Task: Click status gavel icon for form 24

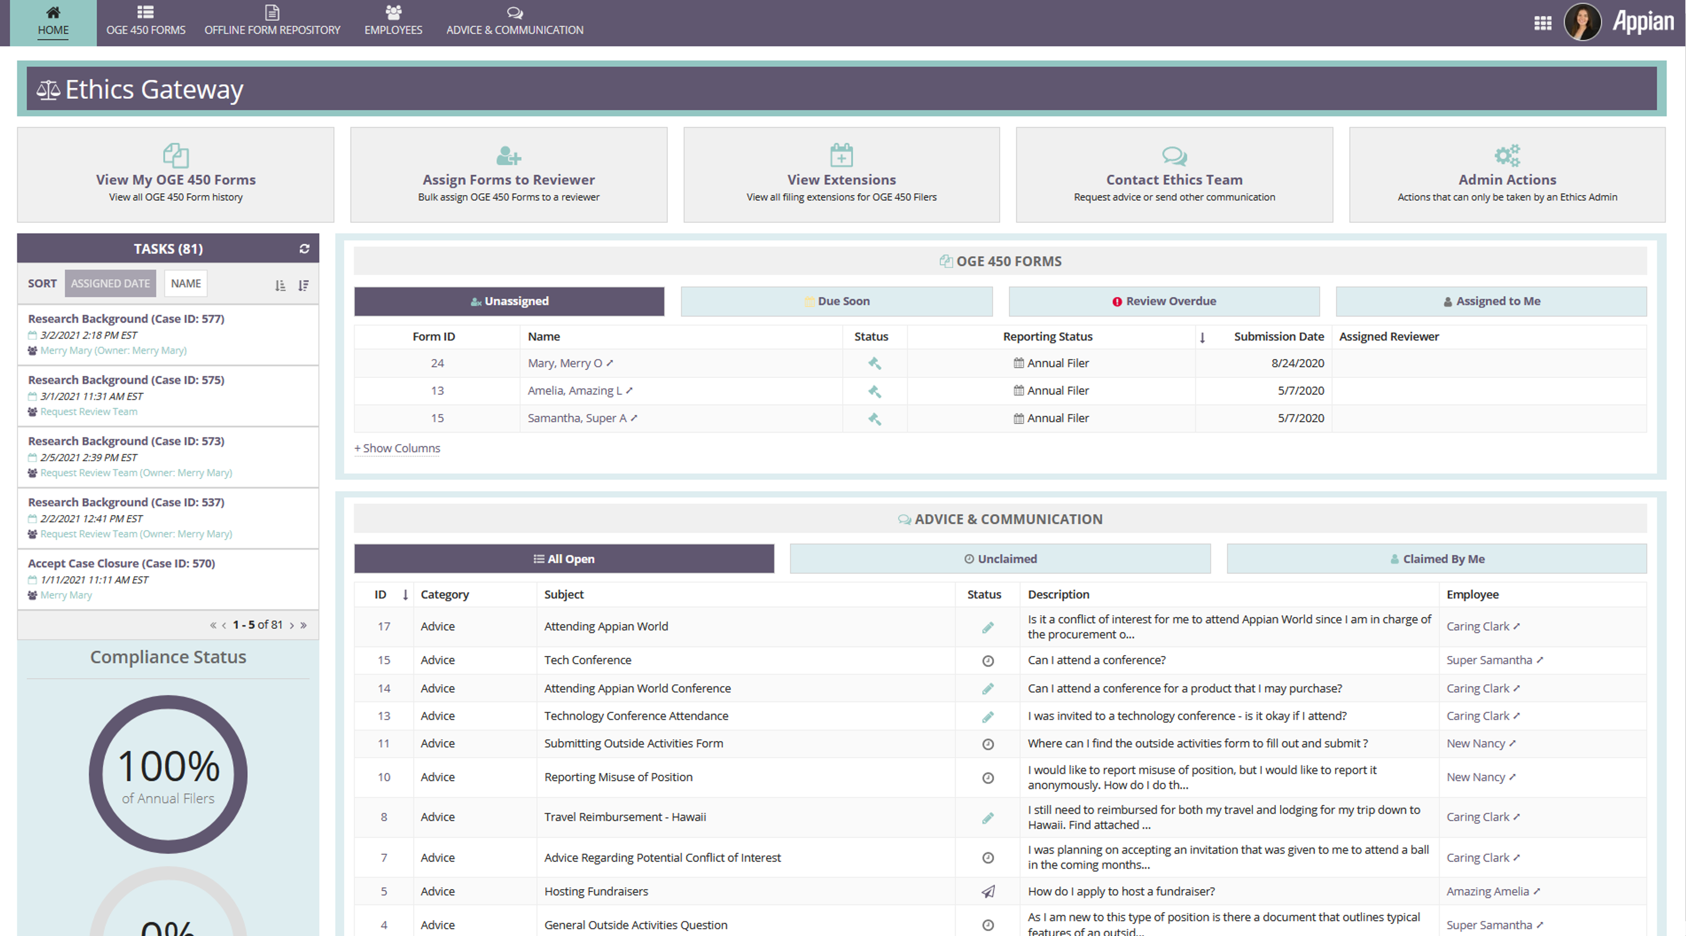Action: (x=875, y=363)
